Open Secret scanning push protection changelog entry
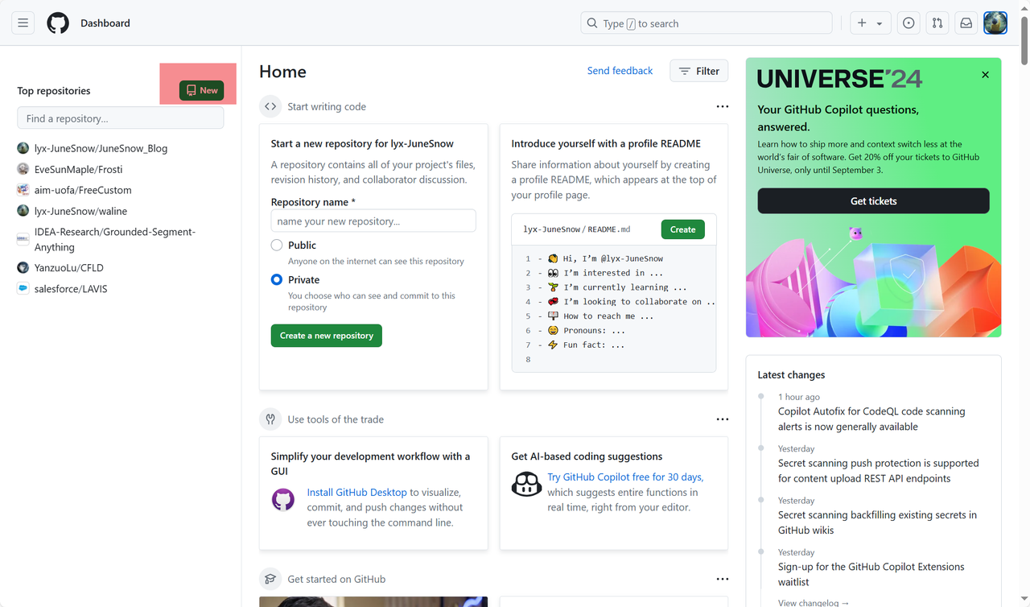 coord(879,471)
